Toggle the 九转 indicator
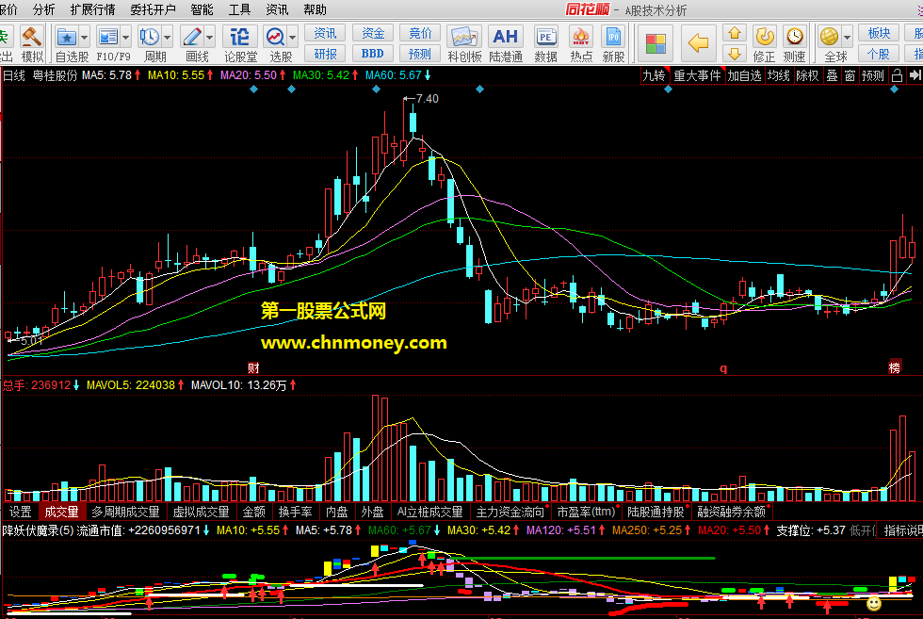 tap(654, 76)
